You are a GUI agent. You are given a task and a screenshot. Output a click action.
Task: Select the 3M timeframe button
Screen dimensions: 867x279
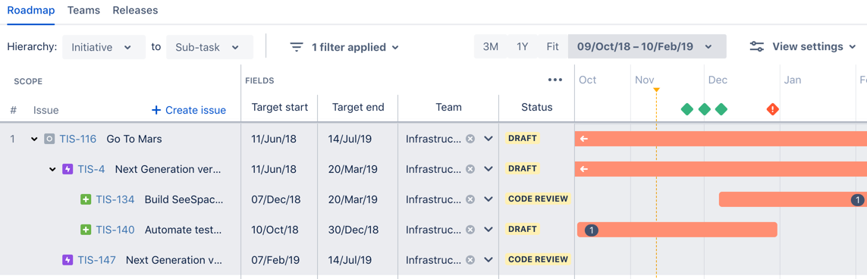pyautogui.click(x=491, y=46)
